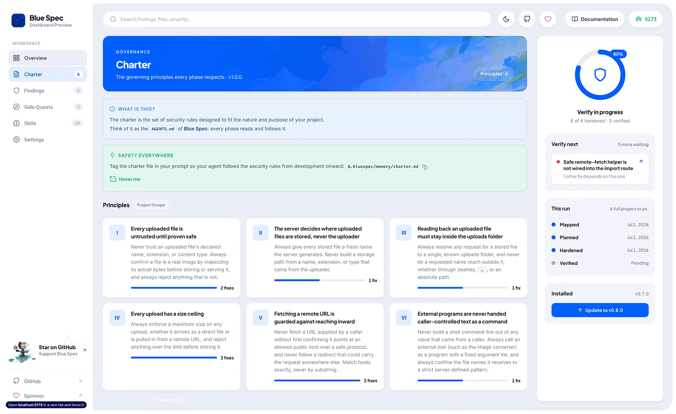
Task: Click the Blue Spec logo icon
Action: 18,20
